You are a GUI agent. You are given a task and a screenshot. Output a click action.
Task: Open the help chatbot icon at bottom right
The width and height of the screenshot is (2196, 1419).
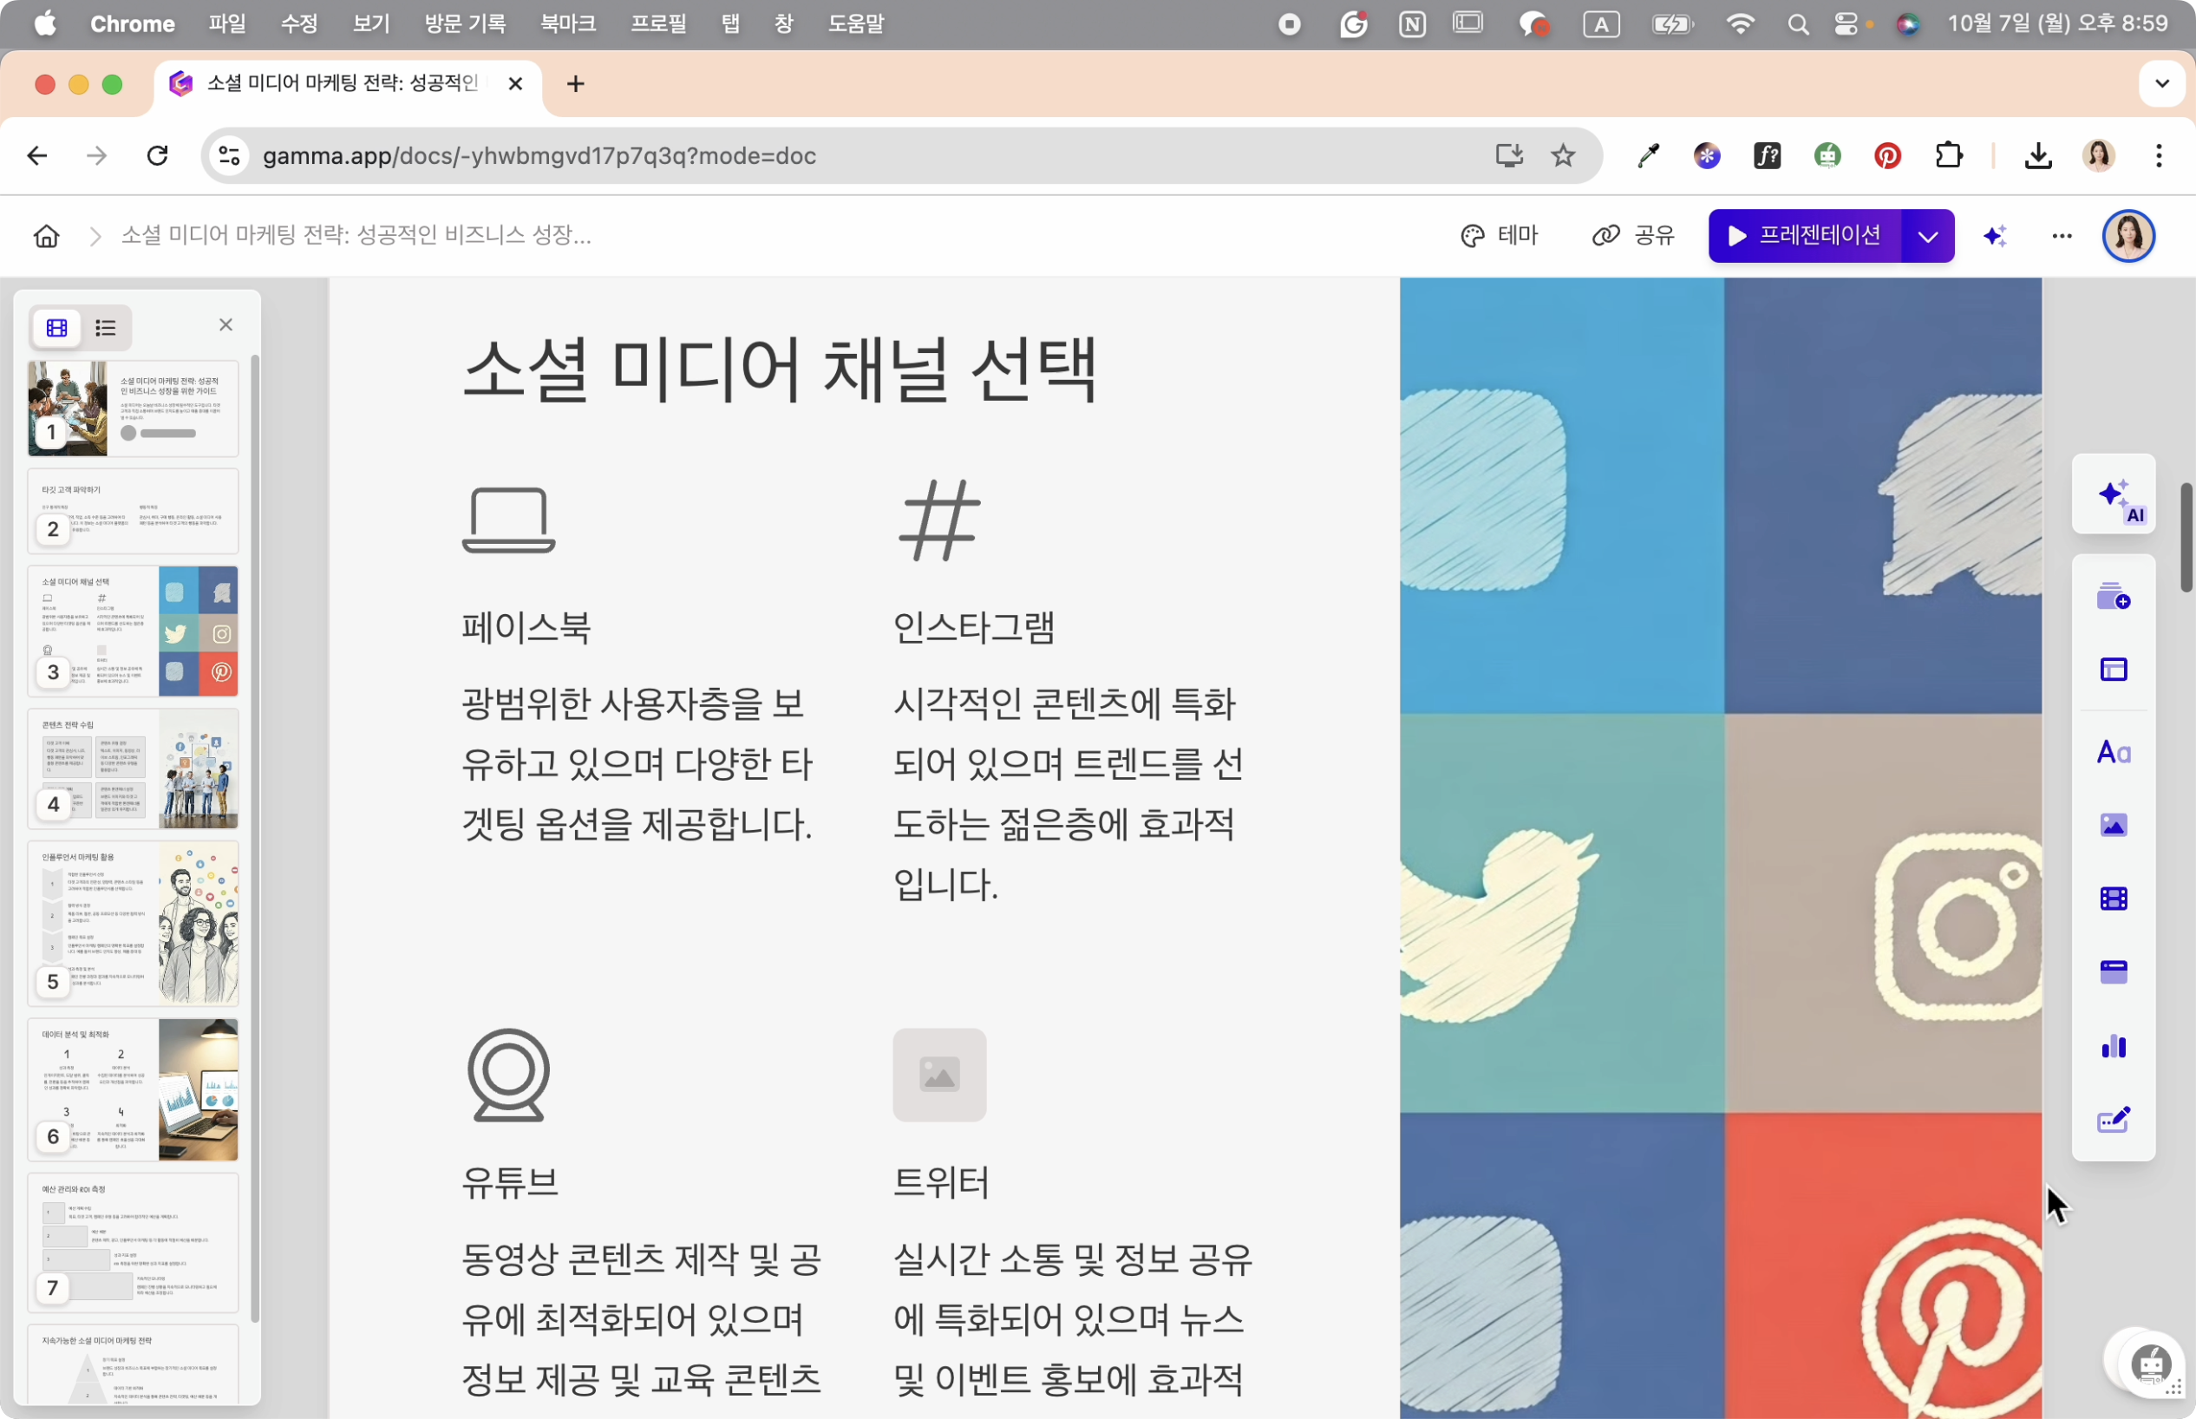click(x=2151, y=1364)
